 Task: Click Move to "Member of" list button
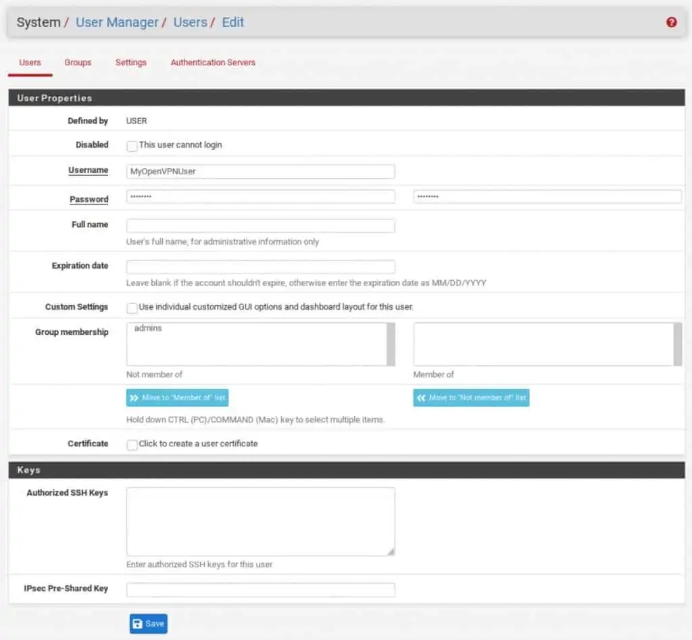177,398
